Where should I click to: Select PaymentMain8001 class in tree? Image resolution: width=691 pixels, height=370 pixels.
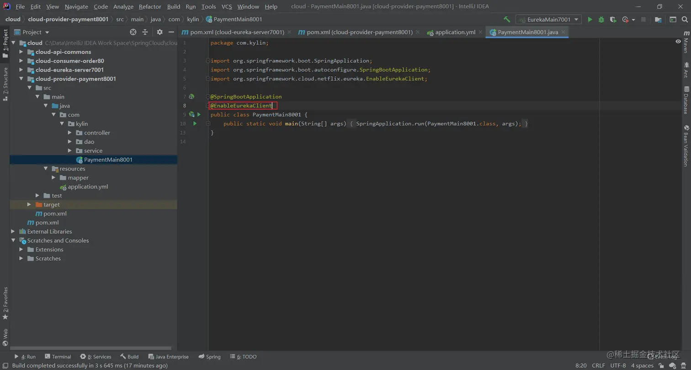click(108, 160)
